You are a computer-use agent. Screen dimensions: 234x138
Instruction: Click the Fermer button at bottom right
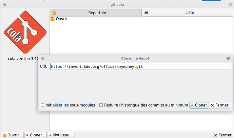click(223, 135)
